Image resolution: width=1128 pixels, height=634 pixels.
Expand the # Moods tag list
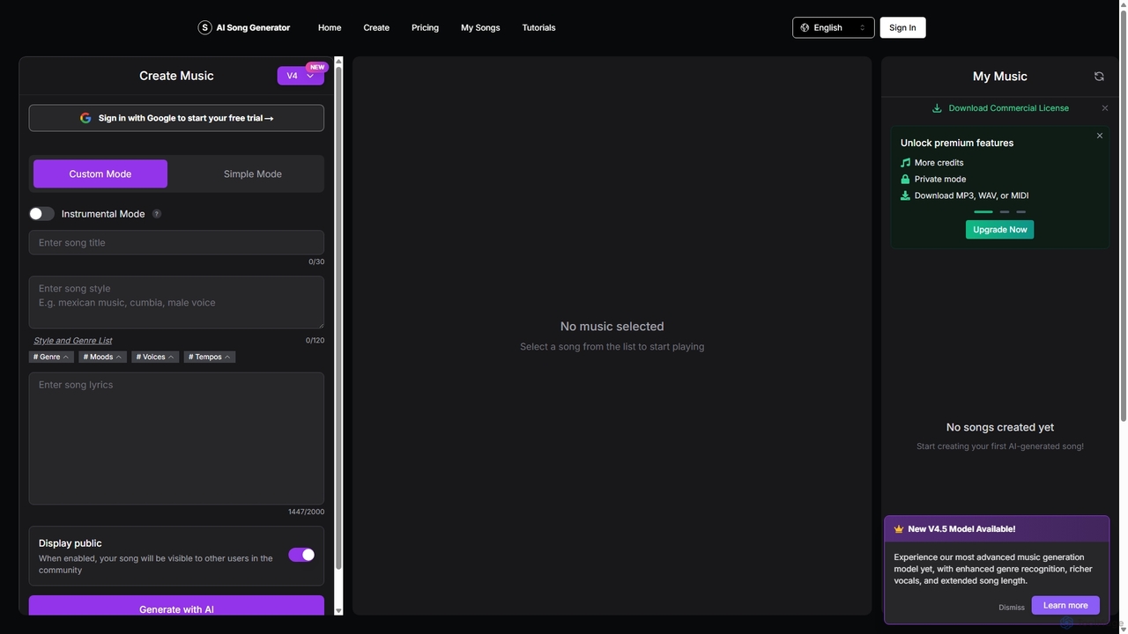(x=102, y=357)
